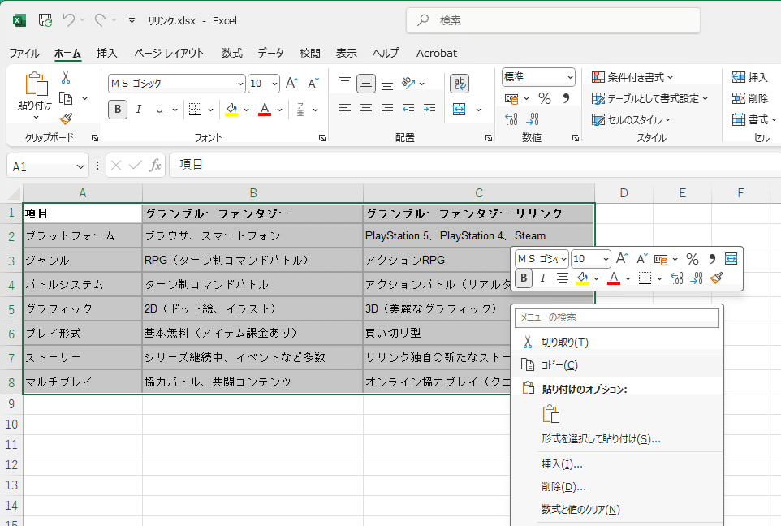
Task: Click 削除 button in Cells group
Action: (749, 99)
